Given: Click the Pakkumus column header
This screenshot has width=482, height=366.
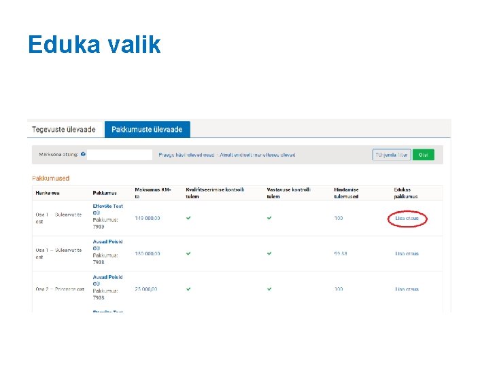Looking at the screenshot, I should tap(105, 193).
